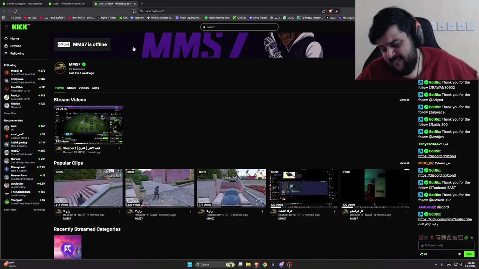This screenshot has height=269, width=479.
Task: Expand Recommended list with Show more
Action: [10, 210]
